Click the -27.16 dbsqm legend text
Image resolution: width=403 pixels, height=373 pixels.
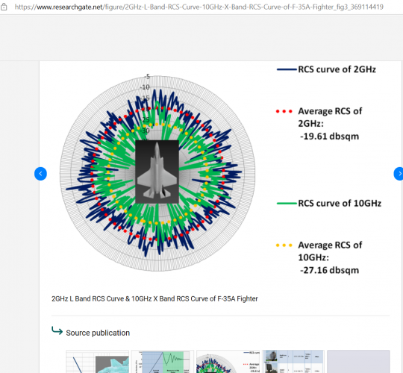tap(329, 270)
